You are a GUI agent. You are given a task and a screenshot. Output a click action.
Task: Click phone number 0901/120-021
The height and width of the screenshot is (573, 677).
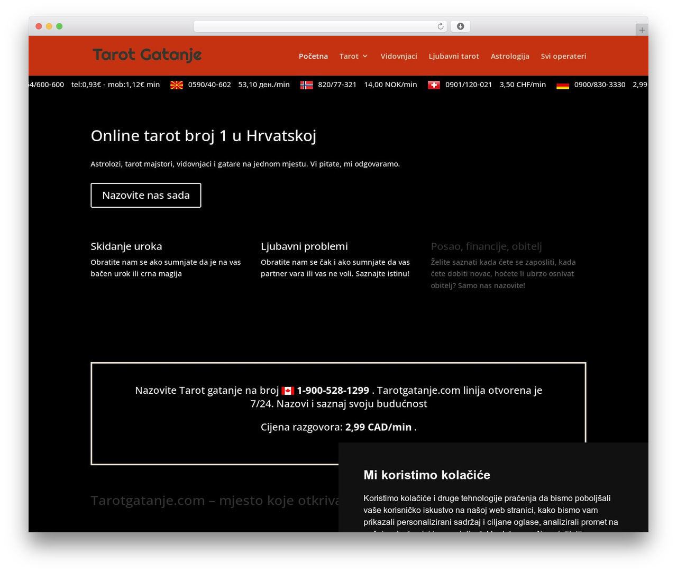[469, 85]
